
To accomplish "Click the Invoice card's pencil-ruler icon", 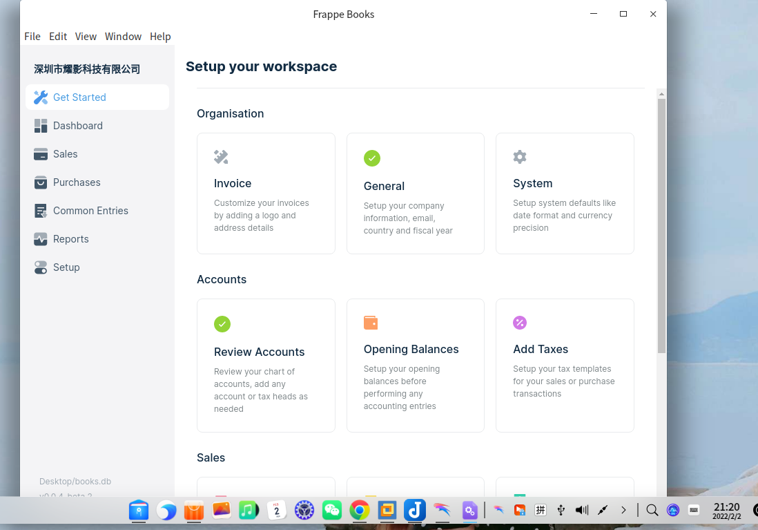I will coord(221,157).
